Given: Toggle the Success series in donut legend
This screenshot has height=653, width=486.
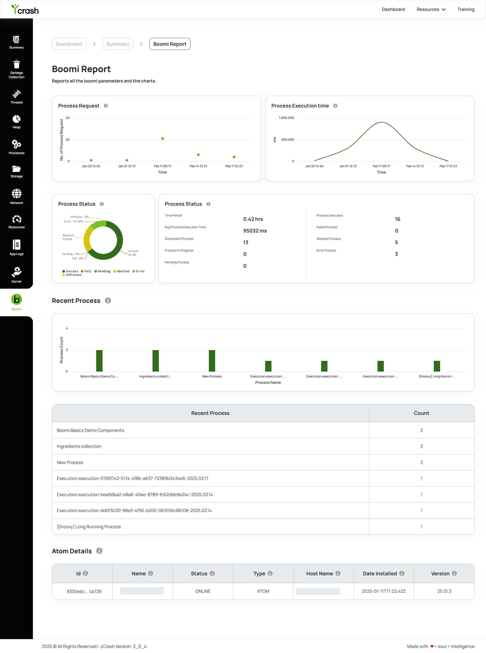Looking at the screenshot, I should coord(70,271).
